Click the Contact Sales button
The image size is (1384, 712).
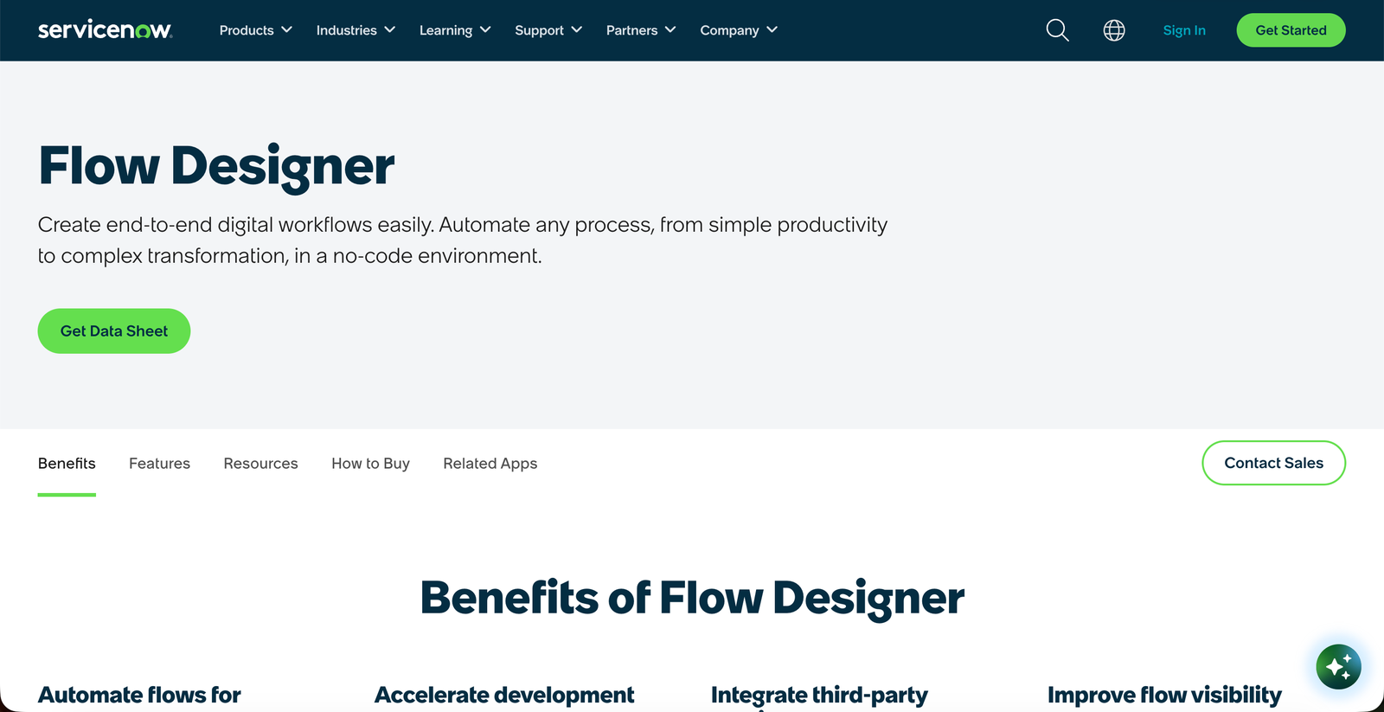pos(1273,463)
